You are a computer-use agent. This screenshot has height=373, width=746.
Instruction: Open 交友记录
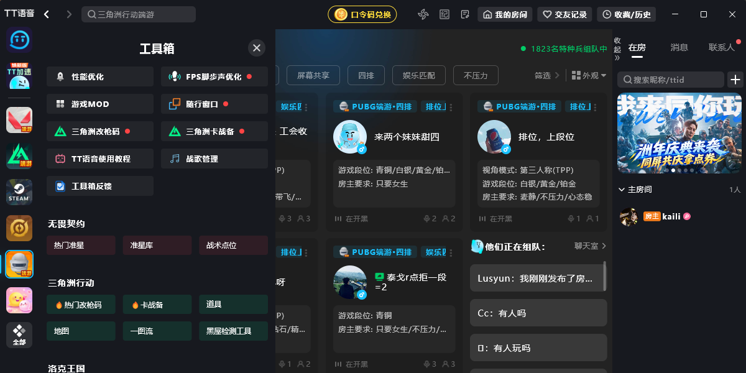[x=564, y=14]
